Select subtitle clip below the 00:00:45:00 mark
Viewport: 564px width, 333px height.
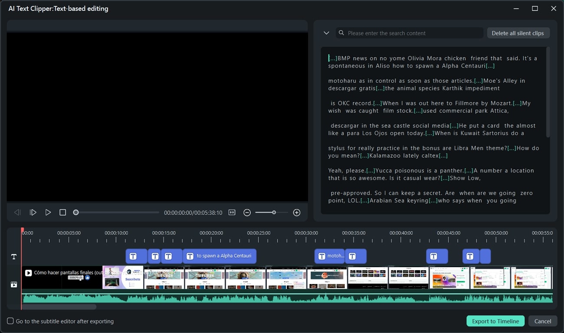[437, 256]
